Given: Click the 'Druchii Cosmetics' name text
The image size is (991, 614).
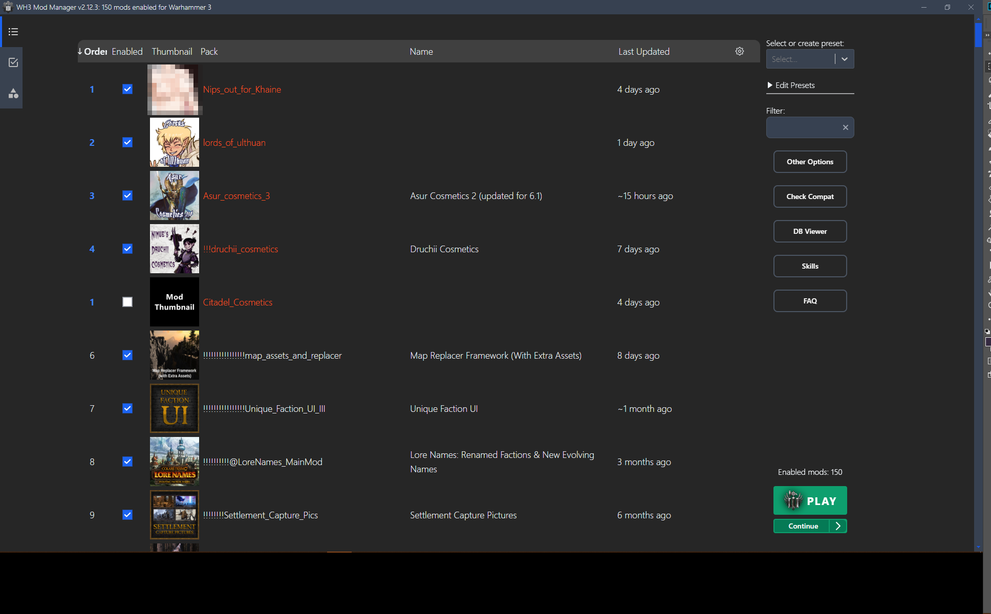Looking at the screenshot, I should coord(444,249).
